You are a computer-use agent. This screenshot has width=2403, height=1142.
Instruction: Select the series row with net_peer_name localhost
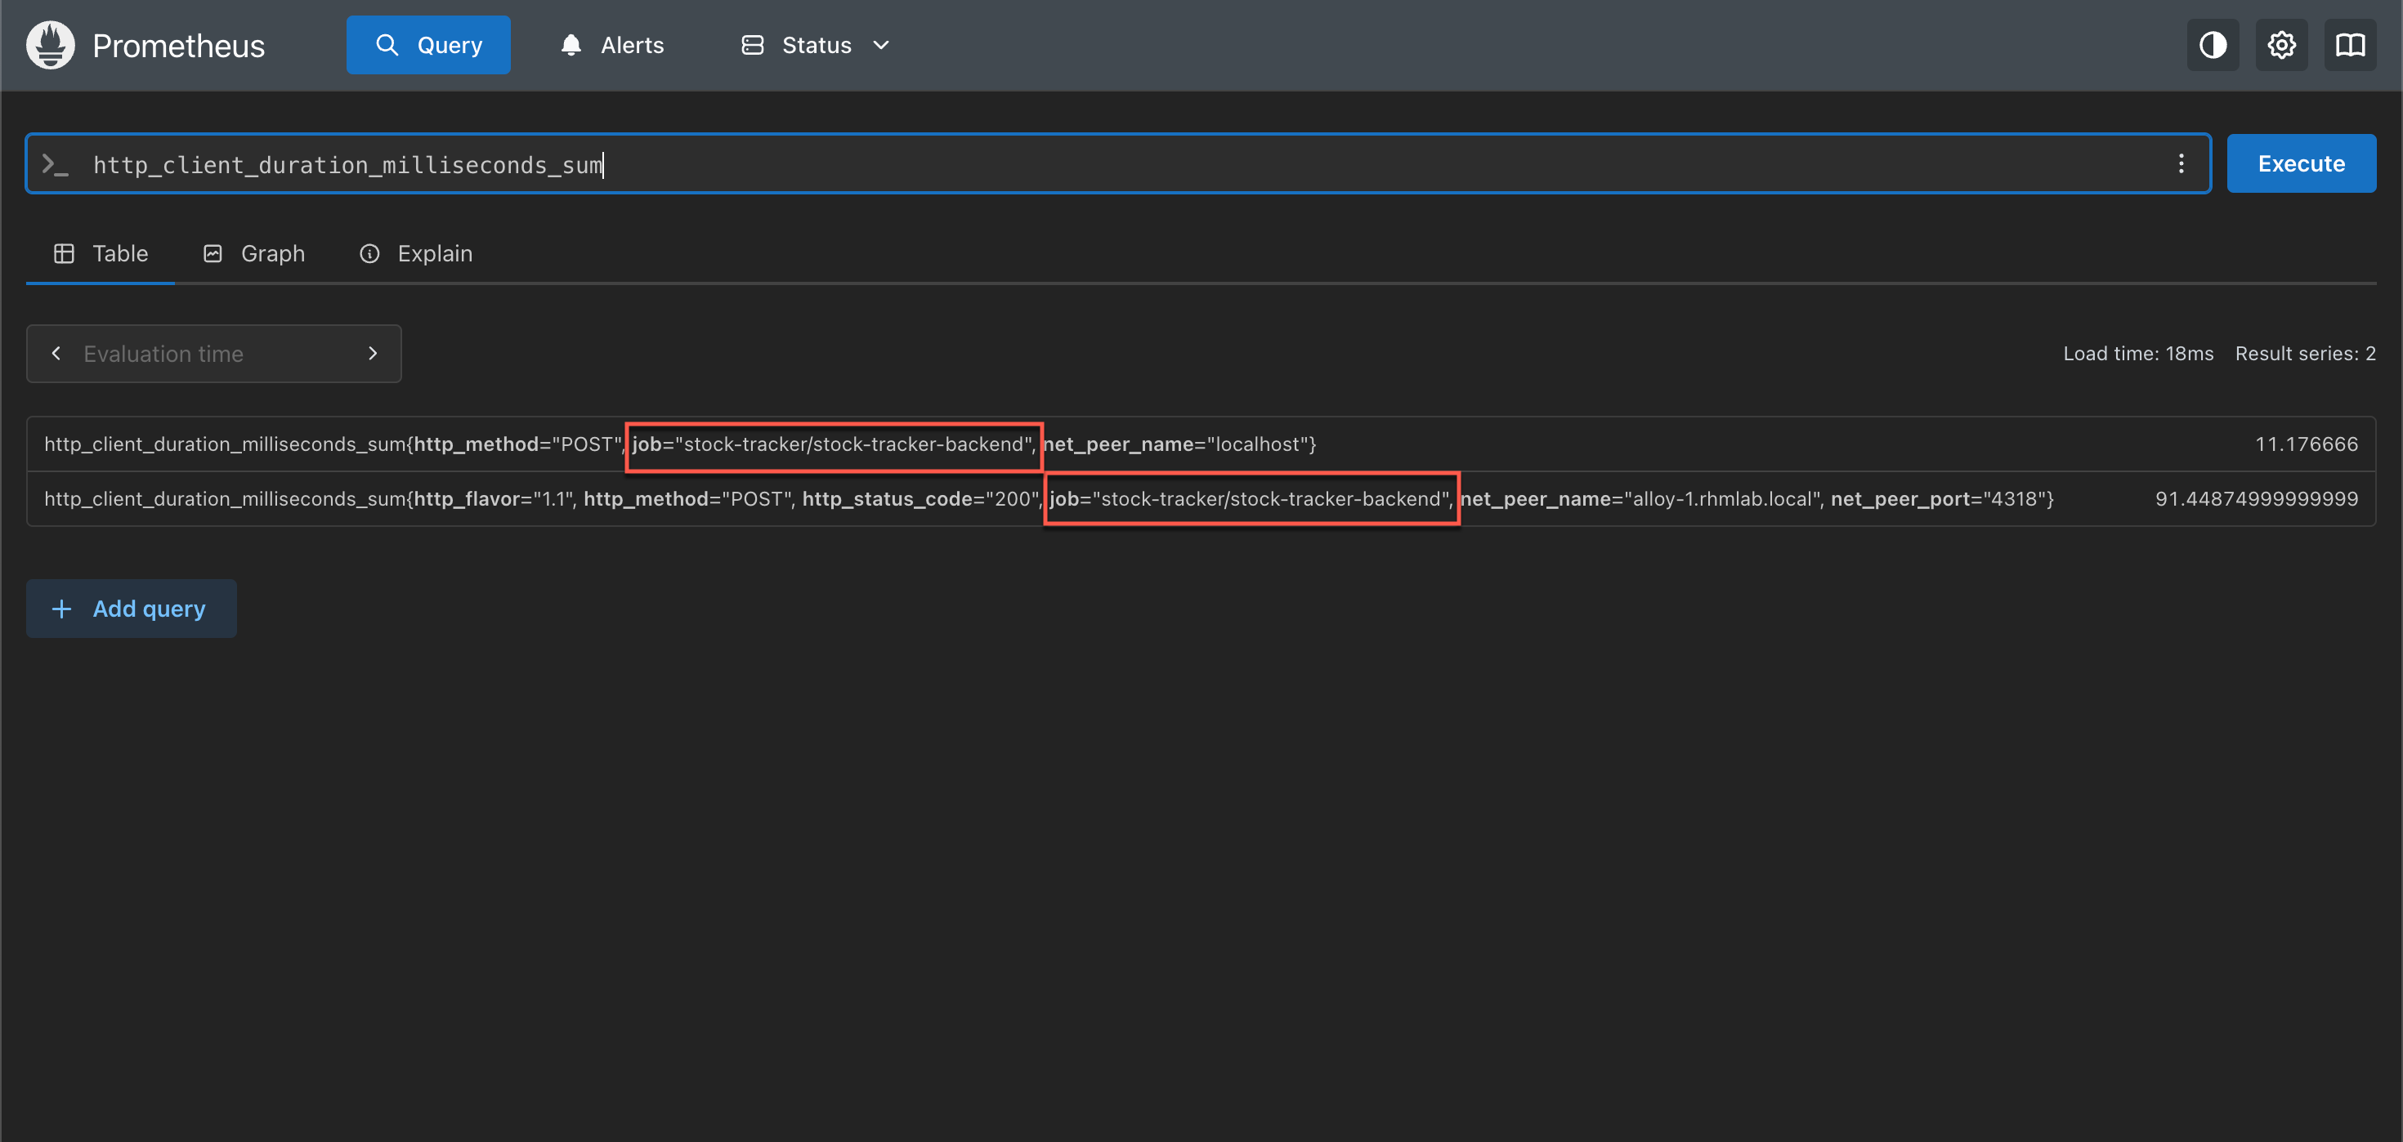1201,444
